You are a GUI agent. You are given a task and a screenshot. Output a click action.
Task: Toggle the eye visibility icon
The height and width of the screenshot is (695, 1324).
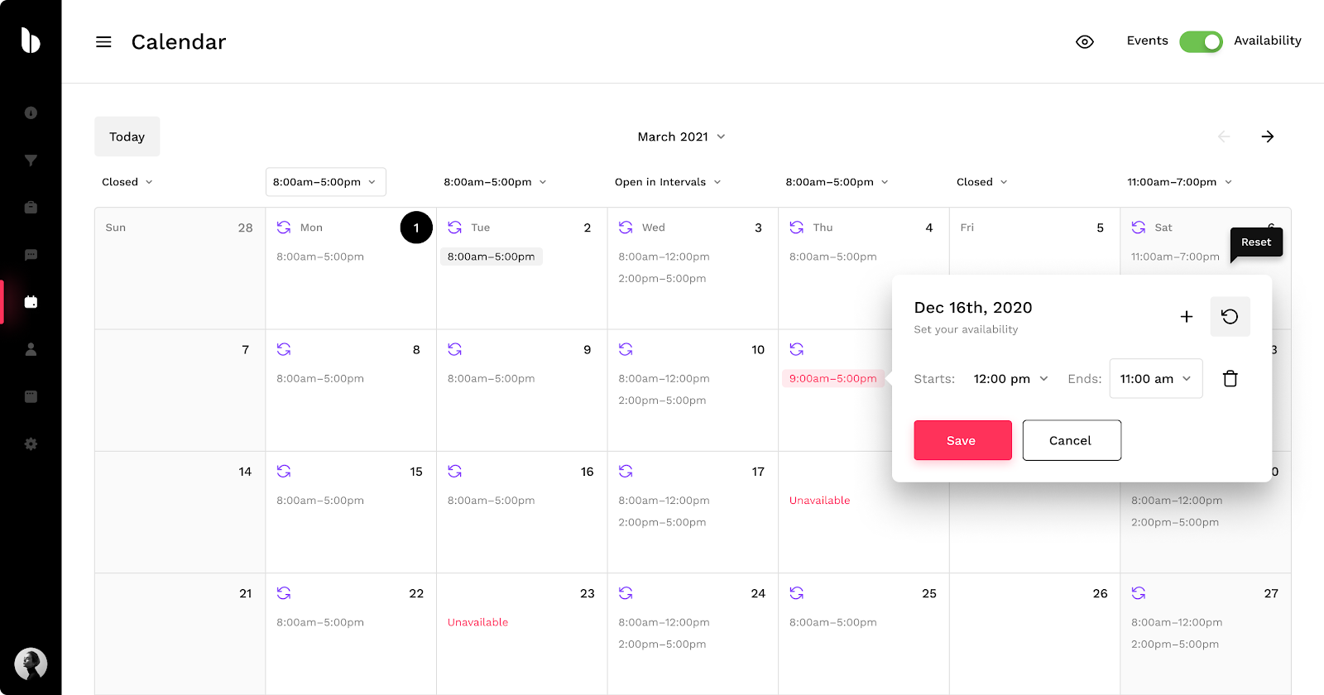[x=1084, y=42]
